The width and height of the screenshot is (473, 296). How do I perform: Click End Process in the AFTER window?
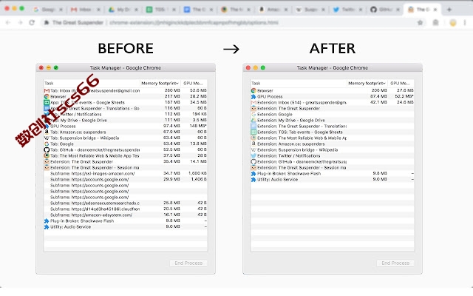pyautogui.click(x=395, y=263)
